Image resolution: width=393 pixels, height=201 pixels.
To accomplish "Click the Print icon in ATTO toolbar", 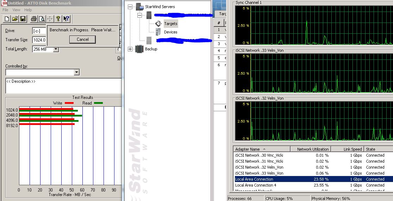I will (x=33, y=19).
